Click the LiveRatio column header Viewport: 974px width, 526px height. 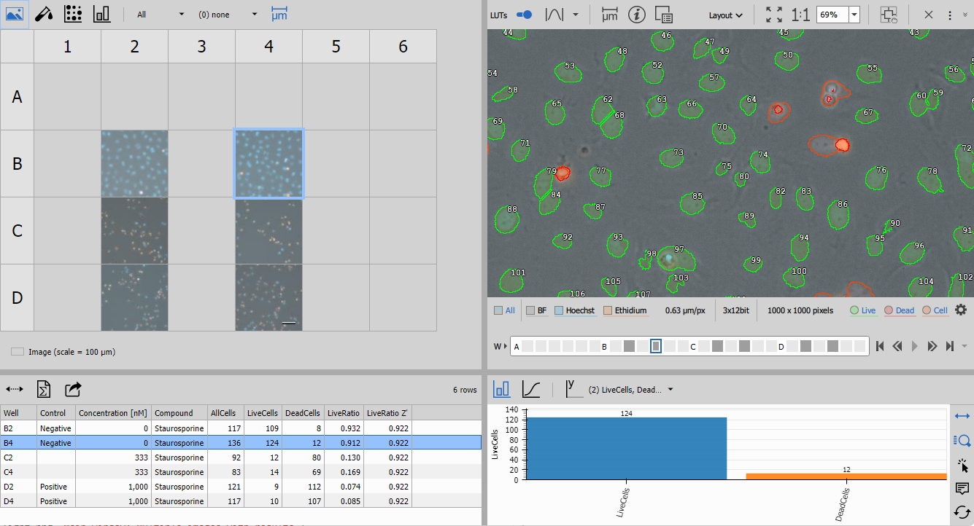point(343,413)
